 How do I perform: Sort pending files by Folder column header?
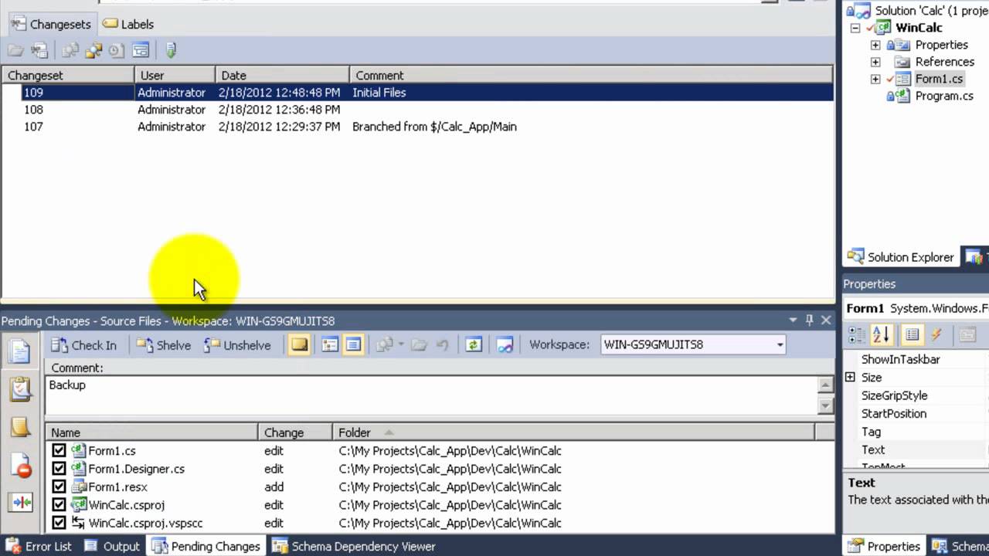(573, 432)
